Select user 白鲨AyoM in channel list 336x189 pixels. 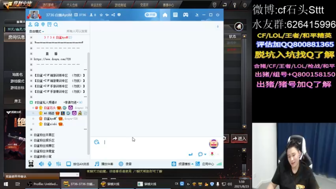50,118
